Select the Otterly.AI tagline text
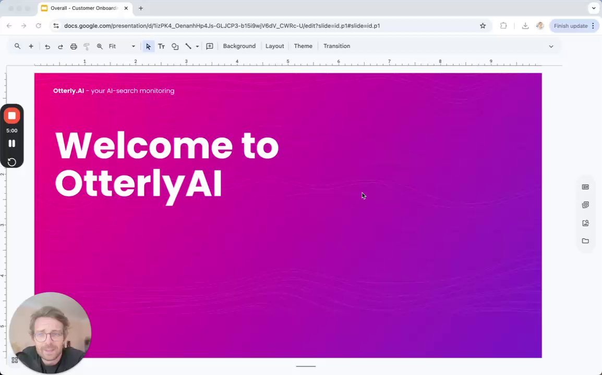The height and width of the screenshot is (375, 602). (x=114, y=91)
